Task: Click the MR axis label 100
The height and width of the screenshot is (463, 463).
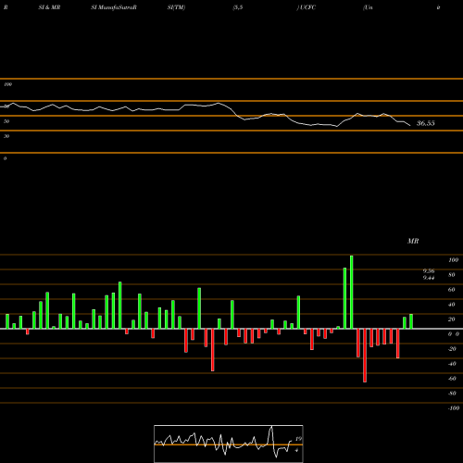Action: [x=454, y=260]
